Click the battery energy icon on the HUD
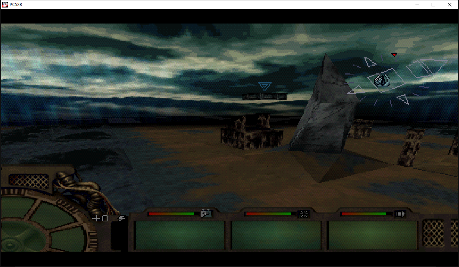The image size is (459, 267). [x=206, y=214]
